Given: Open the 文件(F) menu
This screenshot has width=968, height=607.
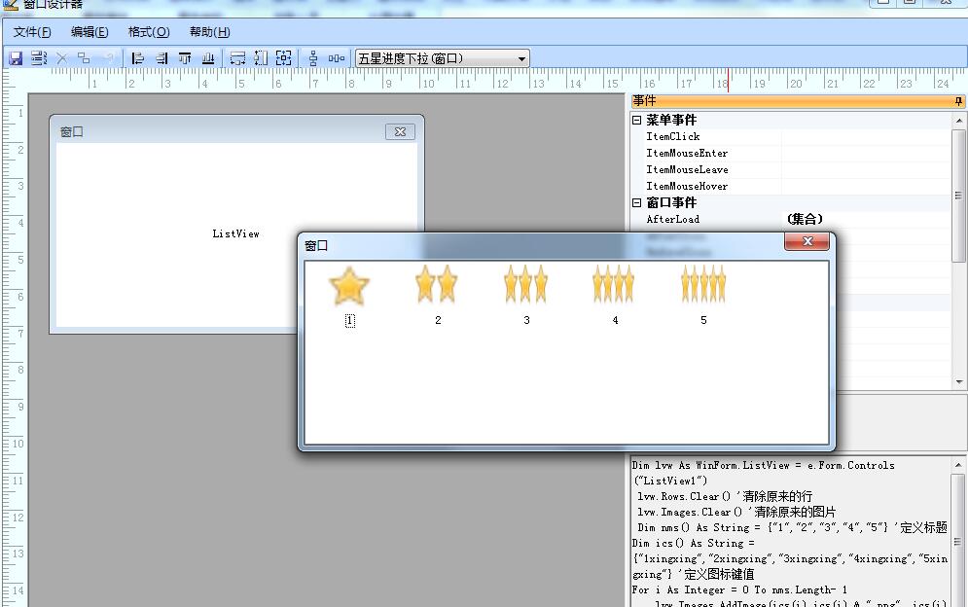Looking at the screenshot, I should pos(32,32).
